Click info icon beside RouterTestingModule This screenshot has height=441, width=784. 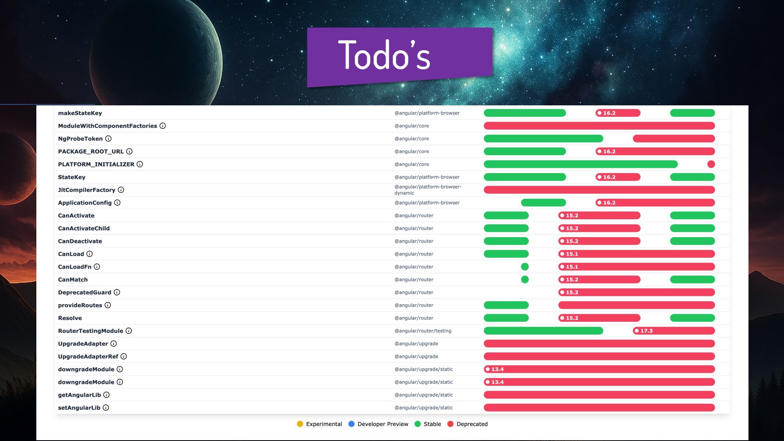pos(129,331)
